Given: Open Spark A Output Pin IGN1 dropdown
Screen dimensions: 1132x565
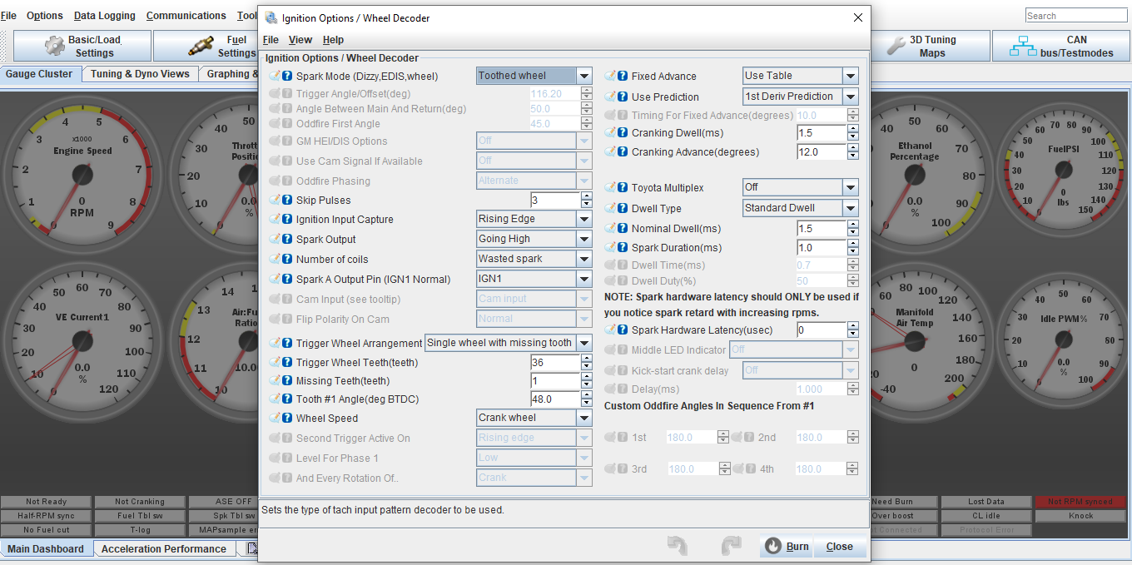Looking at the screenshot, I should 584,279.
